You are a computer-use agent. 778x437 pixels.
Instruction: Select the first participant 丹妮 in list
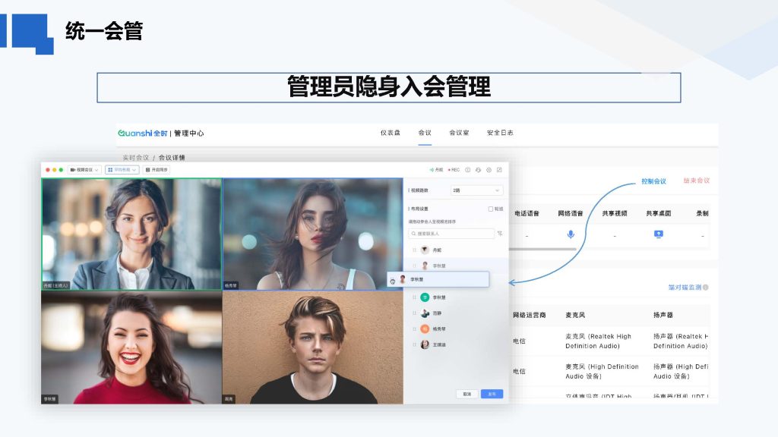[456, 250]
